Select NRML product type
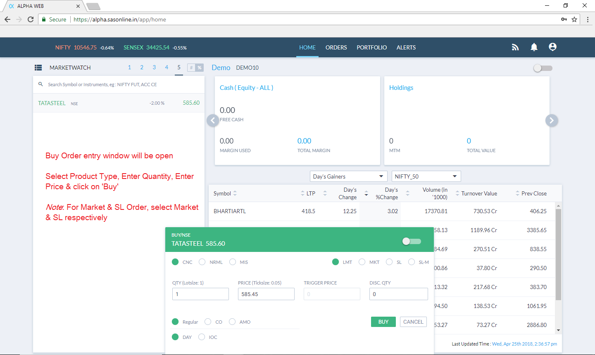 [x=202, y=262]
